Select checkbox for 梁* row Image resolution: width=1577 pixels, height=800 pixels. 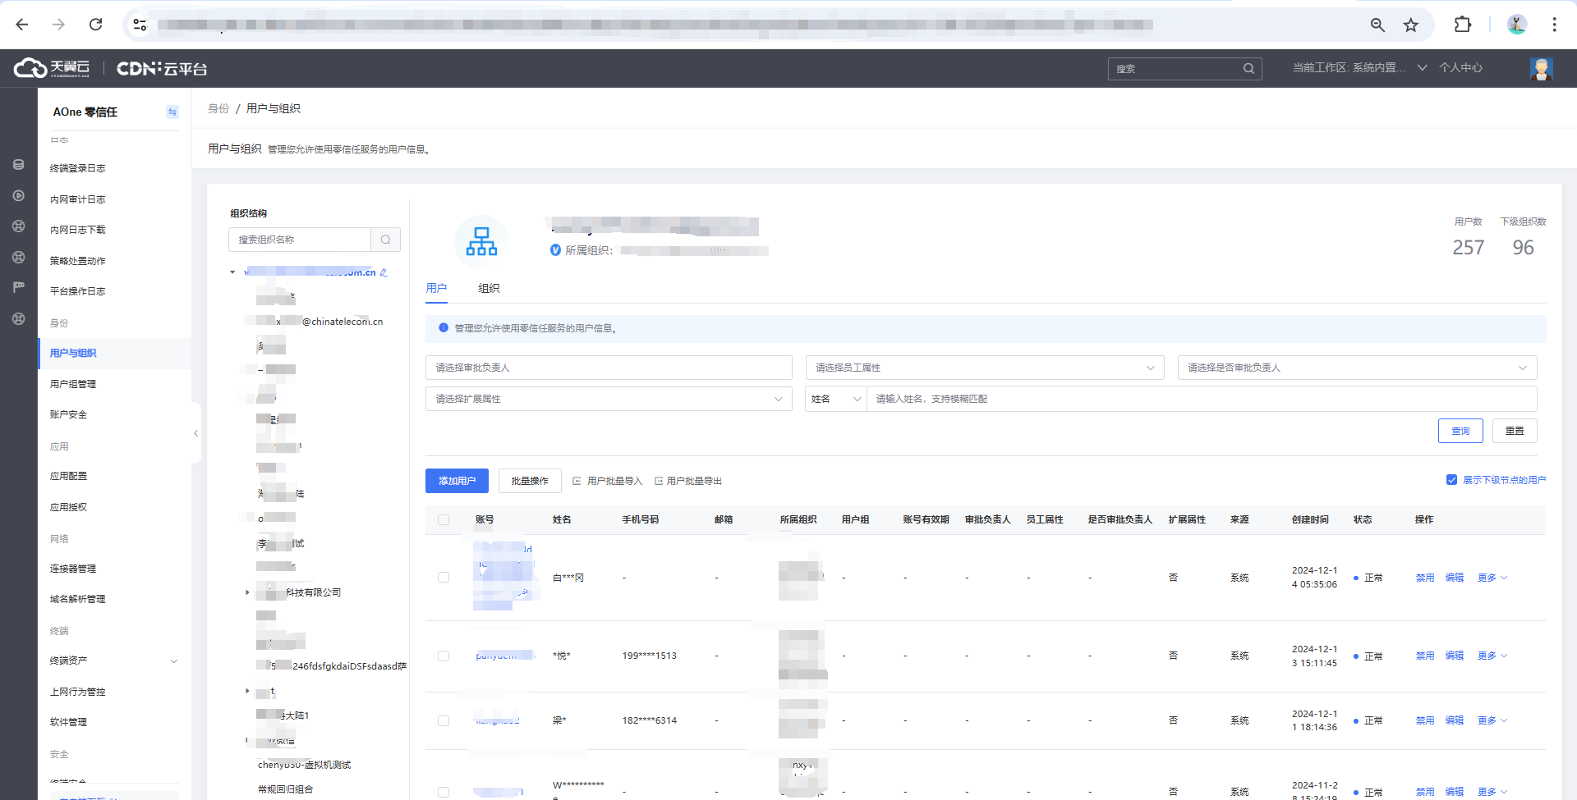[444, 720]
